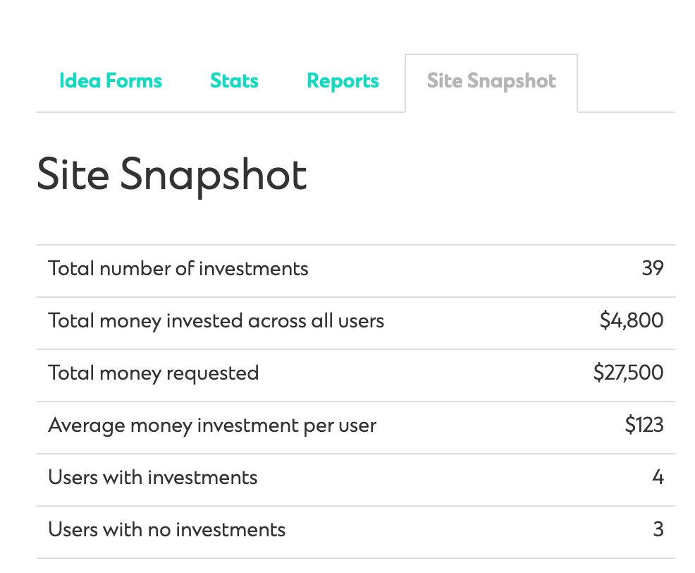Click the $4,800 invested amount
This screenshot has height=573, width=695.
click(631, 320)
